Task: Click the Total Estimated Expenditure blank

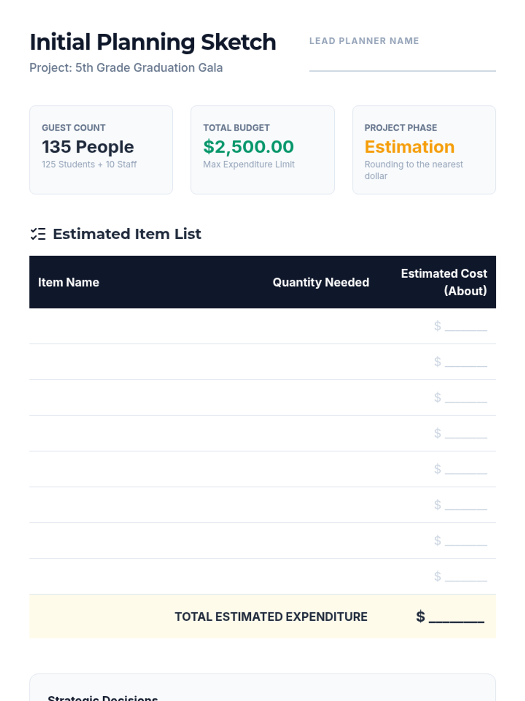Action: tap(456, 617)
